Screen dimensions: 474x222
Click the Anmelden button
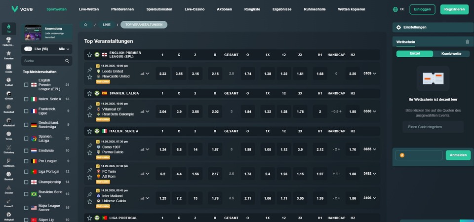458,155
